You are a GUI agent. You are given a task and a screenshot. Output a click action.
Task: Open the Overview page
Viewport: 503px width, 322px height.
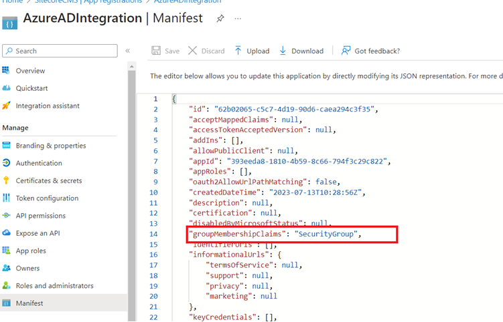tap(31, 71)
